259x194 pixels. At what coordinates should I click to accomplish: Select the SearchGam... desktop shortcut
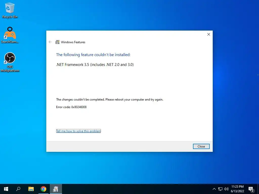(10, 35)
